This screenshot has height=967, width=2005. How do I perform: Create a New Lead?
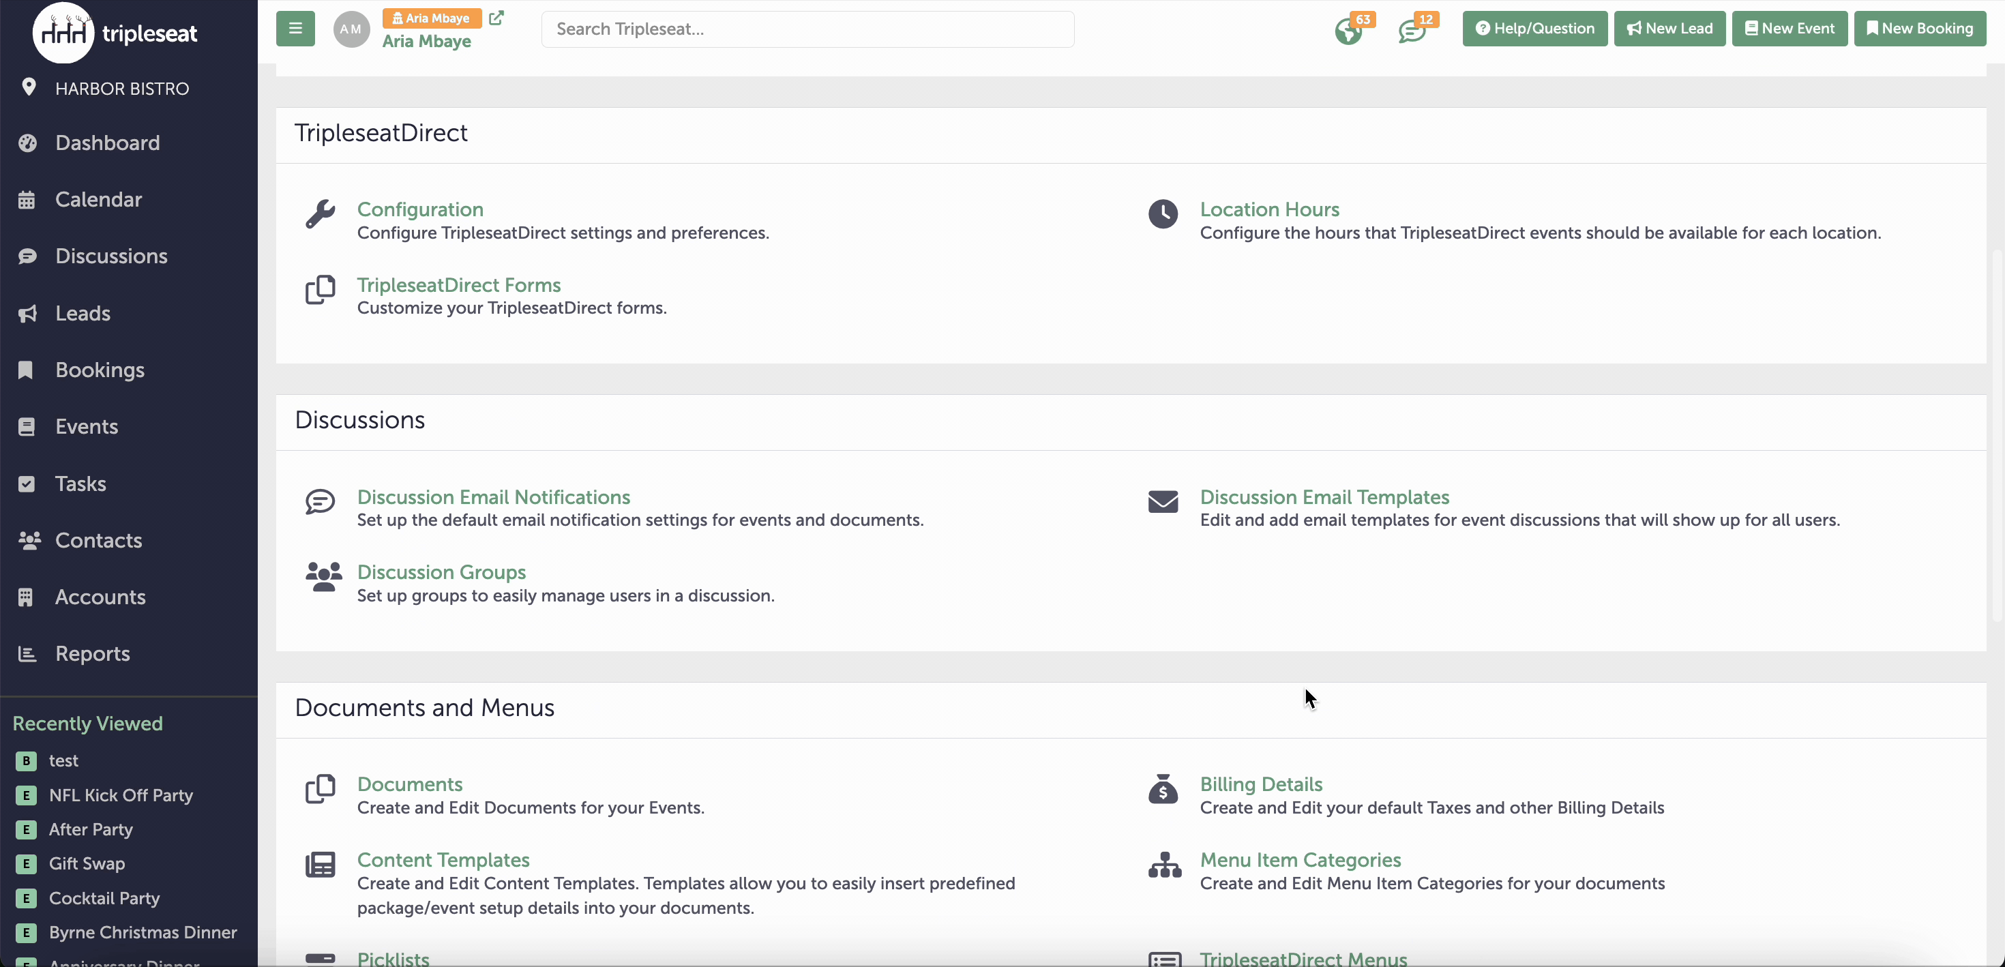pos(1669,29)
